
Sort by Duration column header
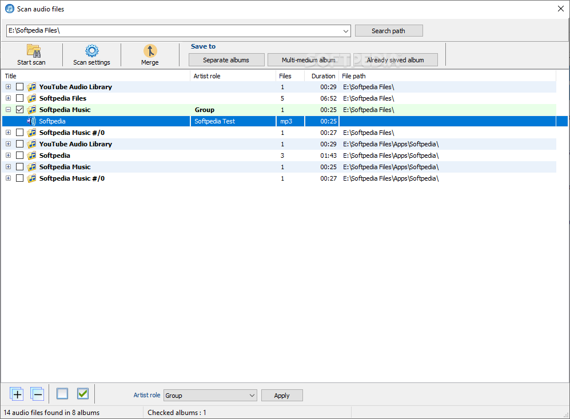point(322,76)
